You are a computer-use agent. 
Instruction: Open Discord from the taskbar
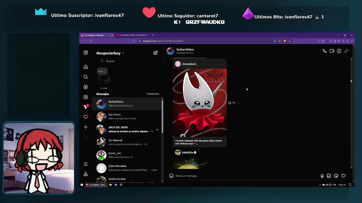pyautogui.click(x=116, y=185)
